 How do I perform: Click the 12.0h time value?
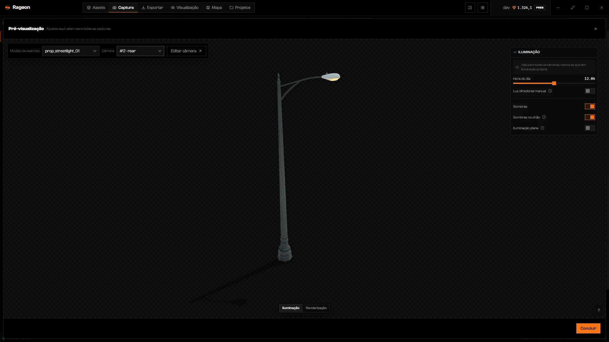pyautogui.click(x=590, y=79)
